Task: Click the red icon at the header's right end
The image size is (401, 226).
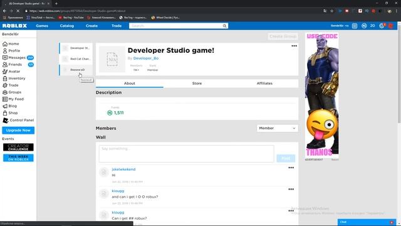Action: (x=391, y=26)
